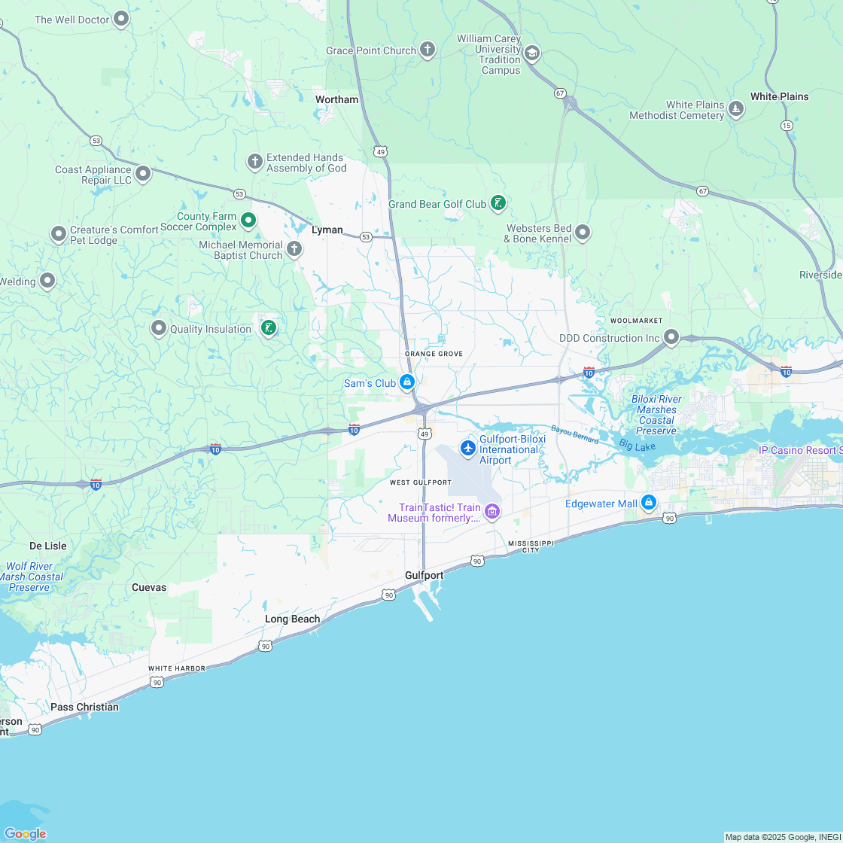This screenshot has width=843, height=843.
Task: Select the Gulfport city label
Action: click(x=424, y=574)
